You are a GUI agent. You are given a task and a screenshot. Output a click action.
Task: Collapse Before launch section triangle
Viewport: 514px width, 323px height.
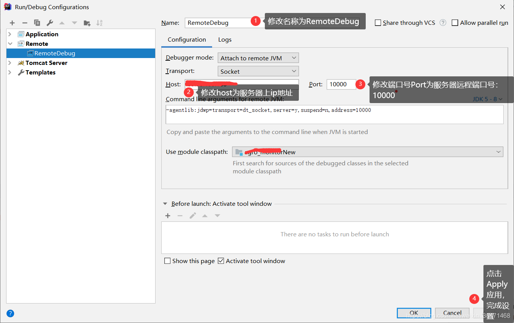(x=165, y=204)
